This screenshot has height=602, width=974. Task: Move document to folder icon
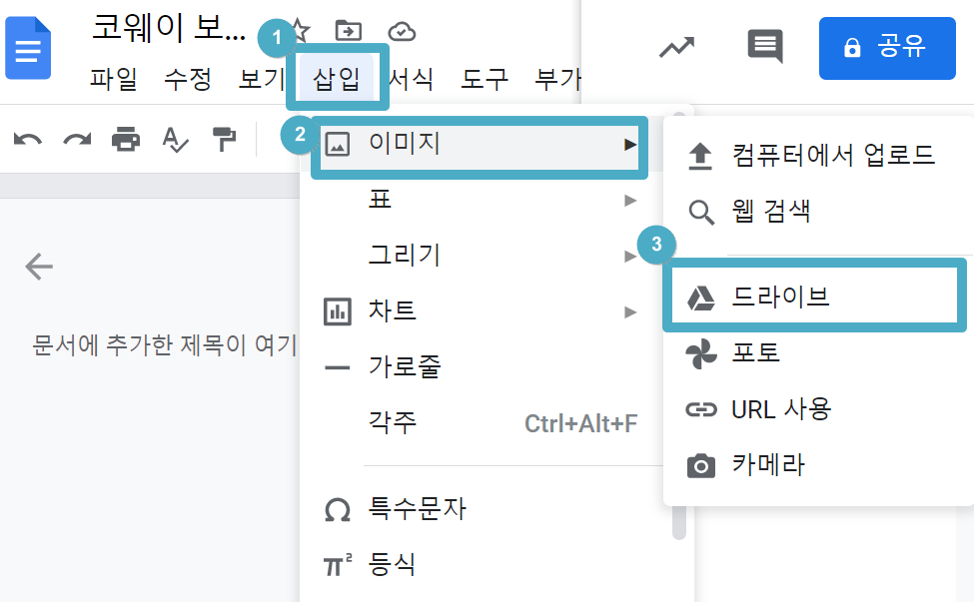pos(348,30)
